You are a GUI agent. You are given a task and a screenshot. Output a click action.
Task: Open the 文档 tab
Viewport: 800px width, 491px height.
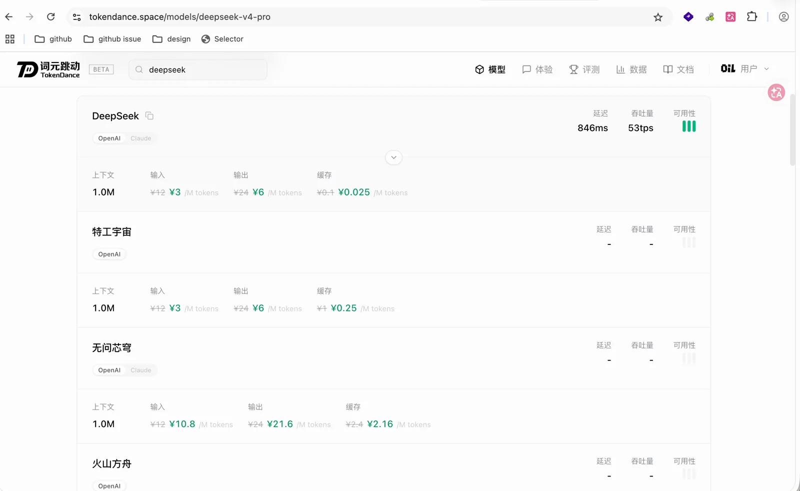678,69
